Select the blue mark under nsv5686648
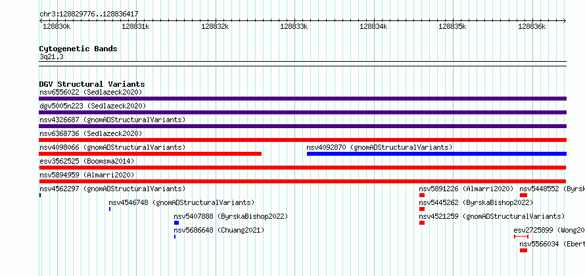585x276 pixels. 175,237
